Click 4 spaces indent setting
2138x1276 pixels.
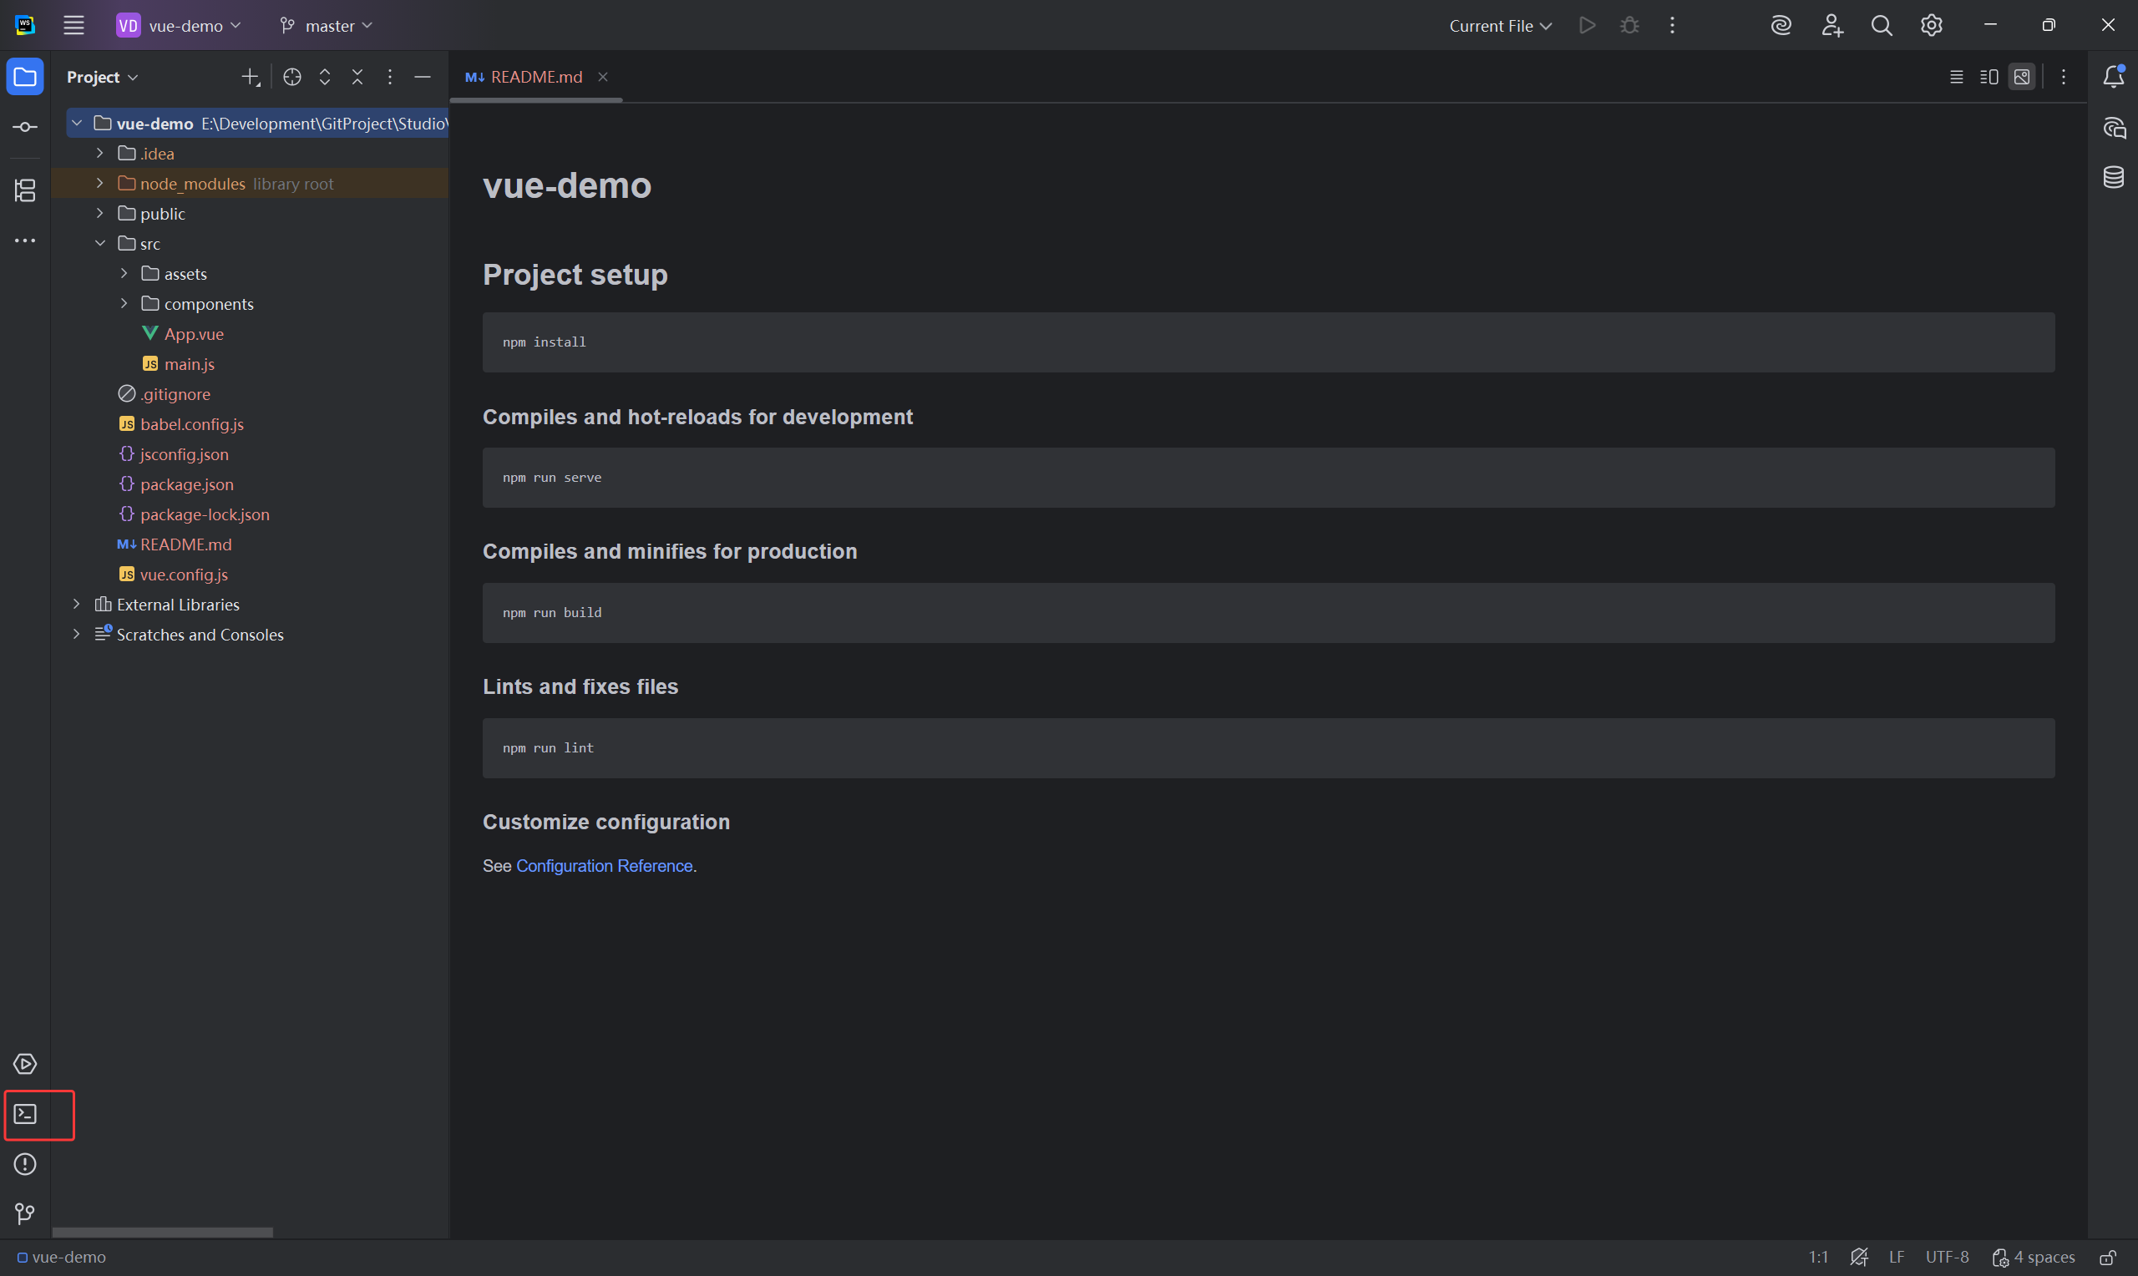(x=2033, y=1257)
